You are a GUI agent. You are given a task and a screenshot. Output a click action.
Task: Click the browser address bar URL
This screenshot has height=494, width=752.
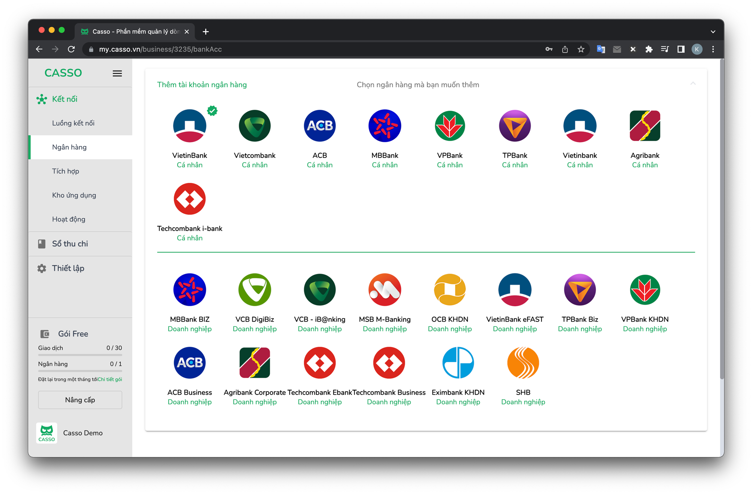click(161, 49)
